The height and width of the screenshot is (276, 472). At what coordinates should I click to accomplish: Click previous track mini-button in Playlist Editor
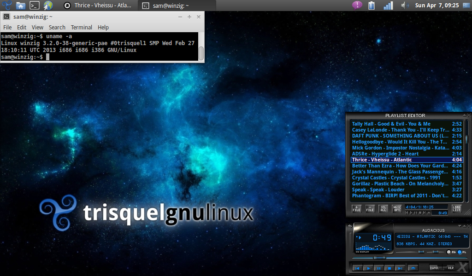[407, 213]
